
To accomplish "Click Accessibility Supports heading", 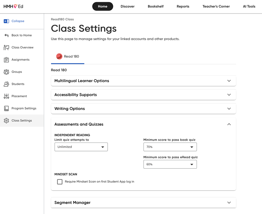I will pyautogui.click(x=75, y=95).
